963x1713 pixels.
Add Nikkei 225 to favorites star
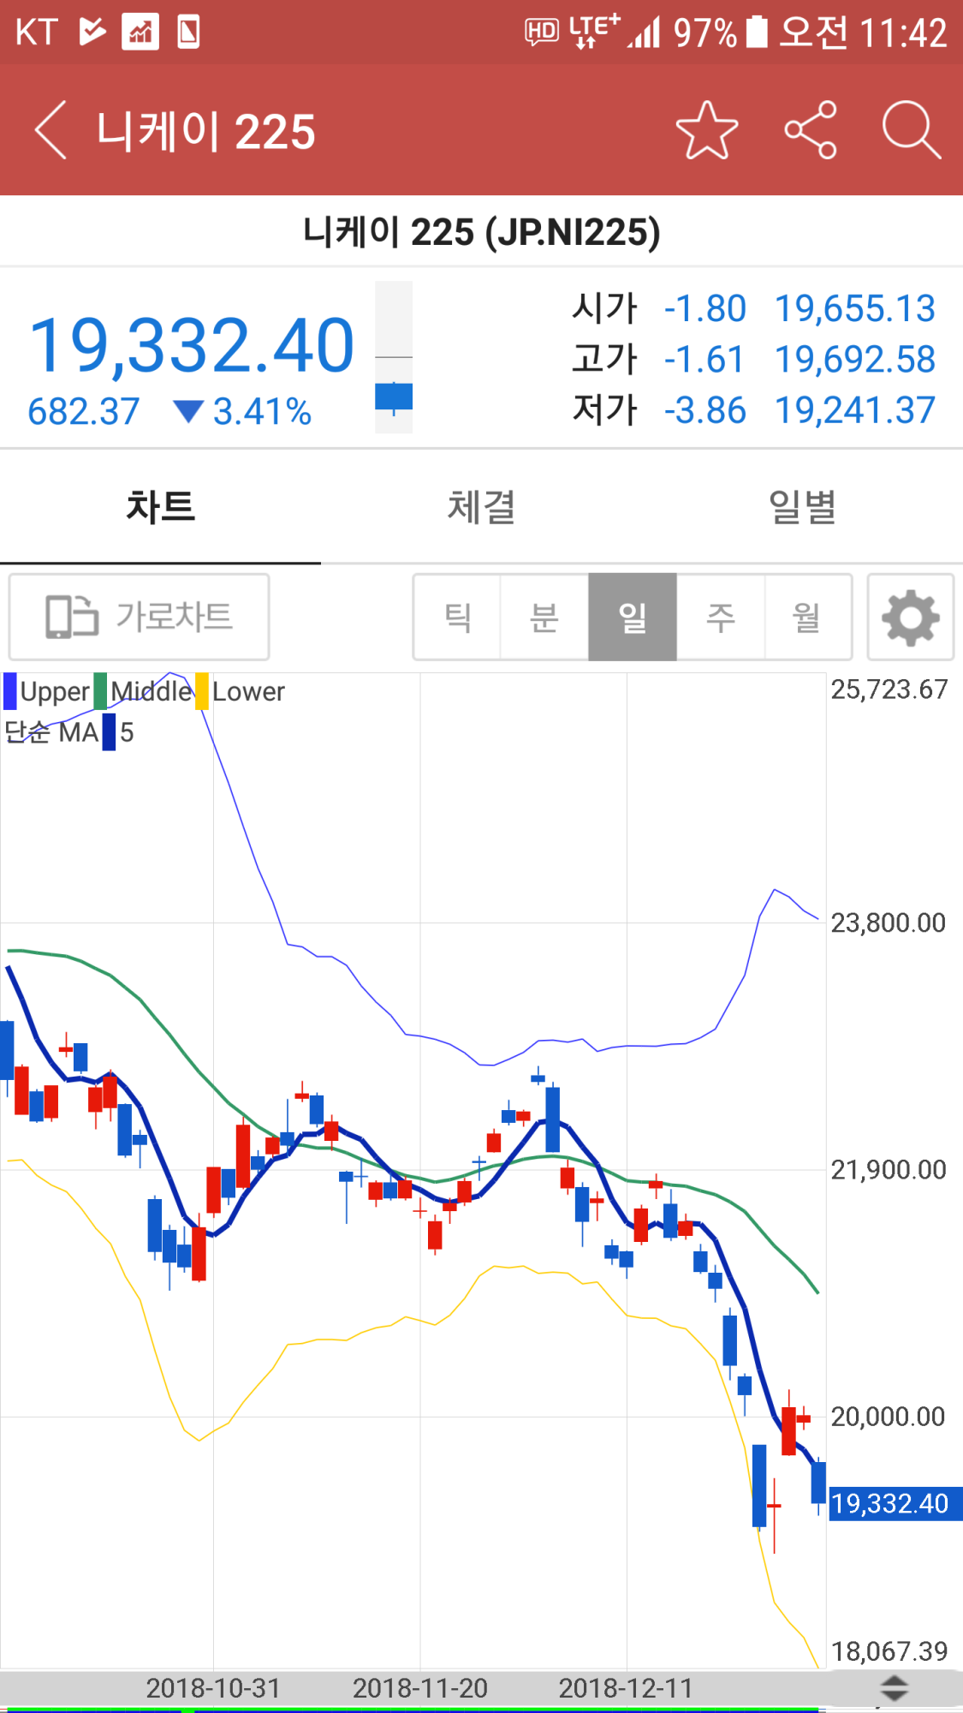pyautogui.click(x=707, y=130)
